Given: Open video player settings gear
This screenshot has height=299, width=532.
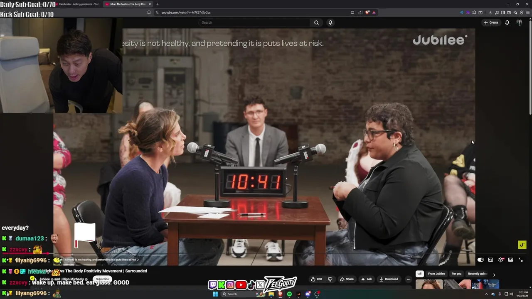Looking at the screenshot, I should click(x=500, y=260).
